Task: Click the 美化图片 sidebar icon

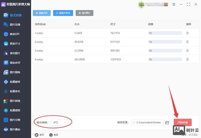Action: 6,53
